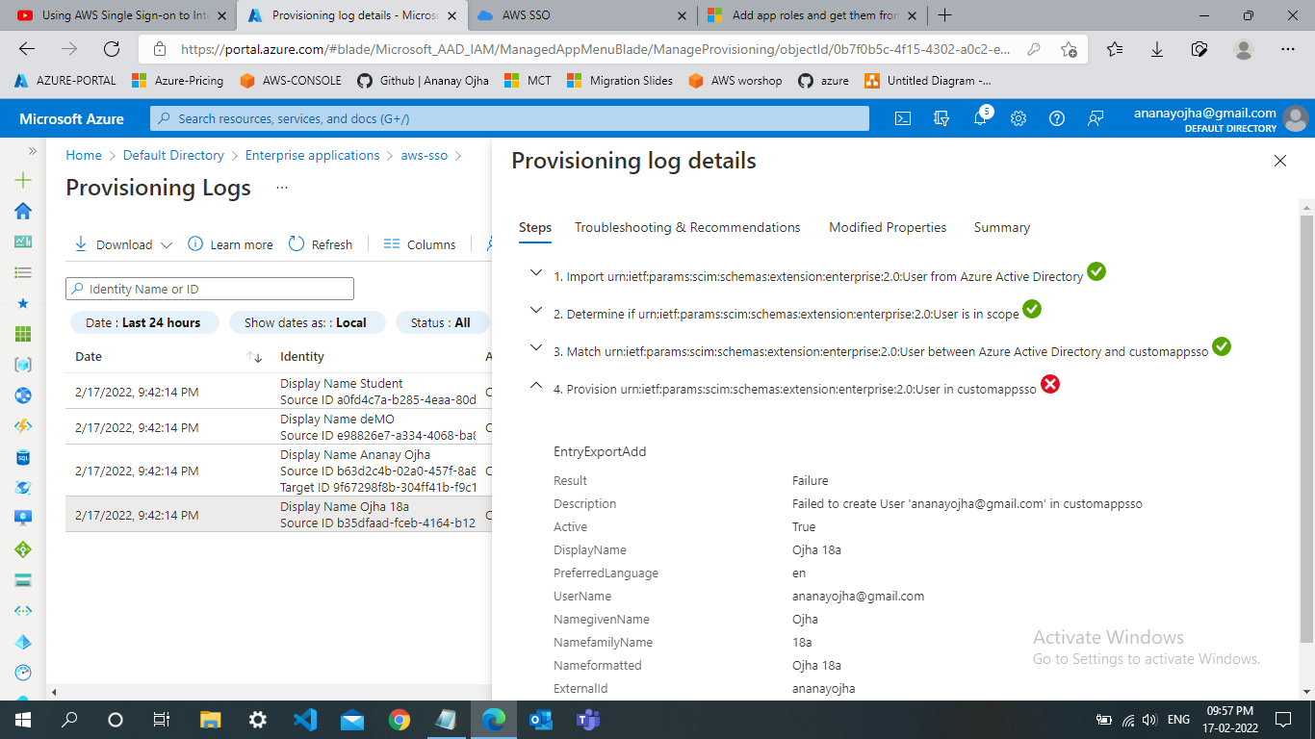Image resolution: width=1315 pixels, height=739 pixels.
Task: Select Display Name deMO log row
Action: click(x=277, y=426)
